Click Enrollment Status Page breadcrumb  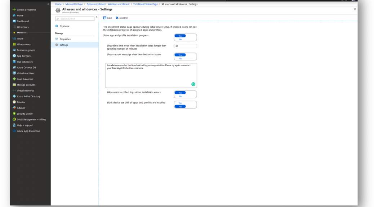click(146, 4)
